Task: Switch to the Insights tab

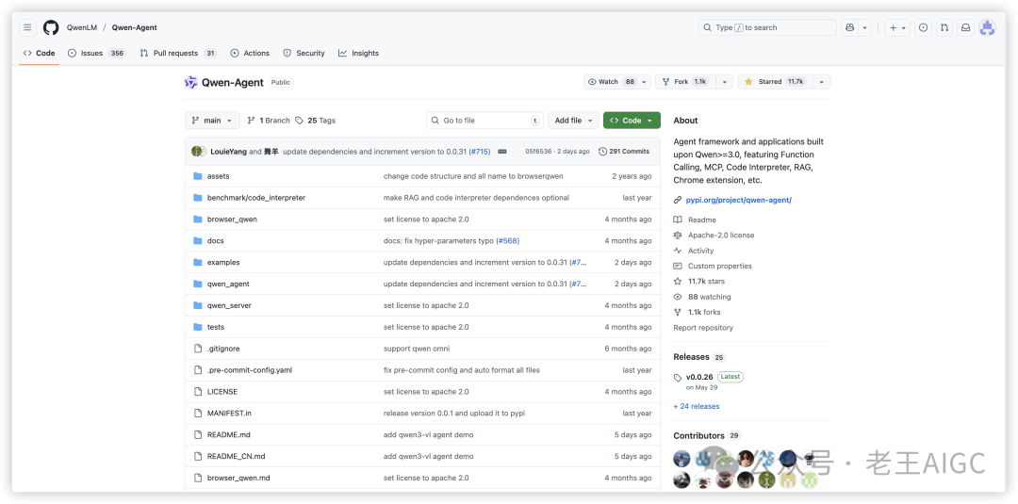Action: tap(358, 53)
